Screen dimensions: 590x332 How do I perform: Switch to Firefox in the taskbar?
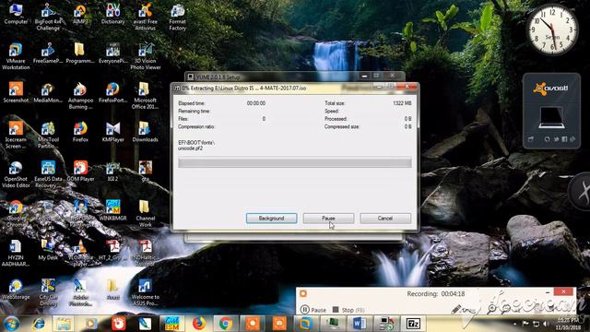(199, 324)
